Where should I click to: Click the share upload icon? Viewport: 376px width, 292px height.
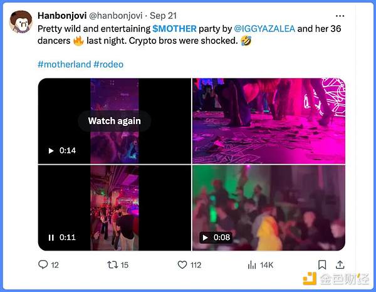tap(340, 265)
